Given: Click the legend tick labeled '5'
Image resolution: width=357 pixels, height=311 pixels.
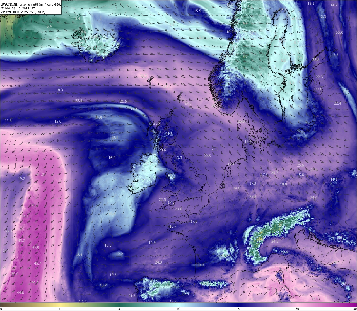Looking at the screenshot, I should click(119, 309).
